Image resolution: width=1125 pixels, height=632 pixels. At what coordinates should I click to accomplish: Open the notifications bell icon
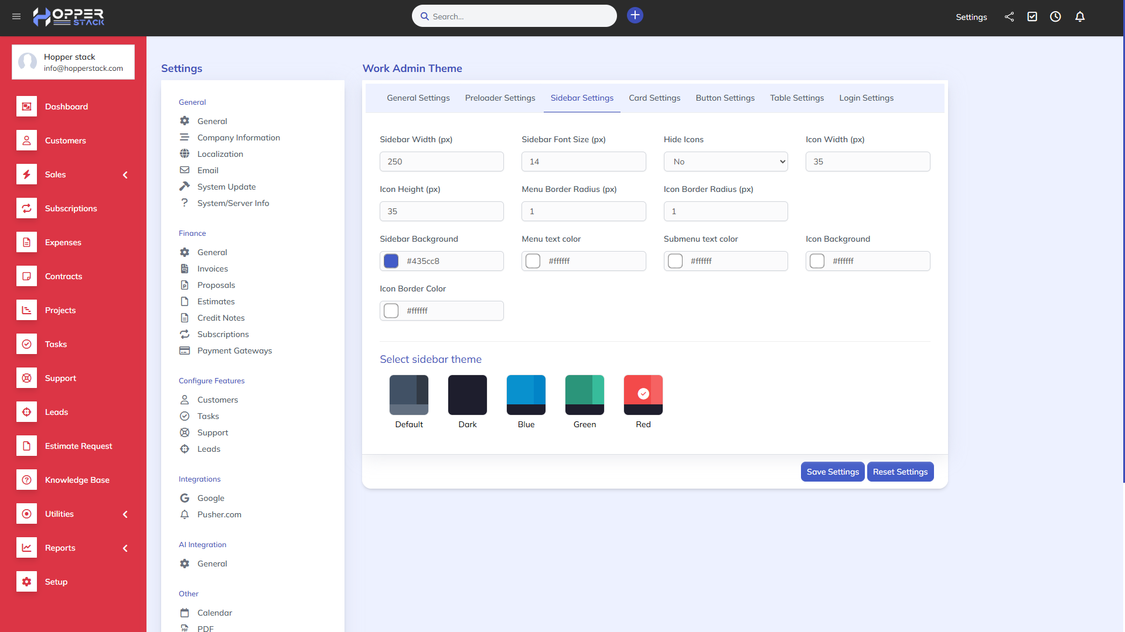pos(1080,17)
